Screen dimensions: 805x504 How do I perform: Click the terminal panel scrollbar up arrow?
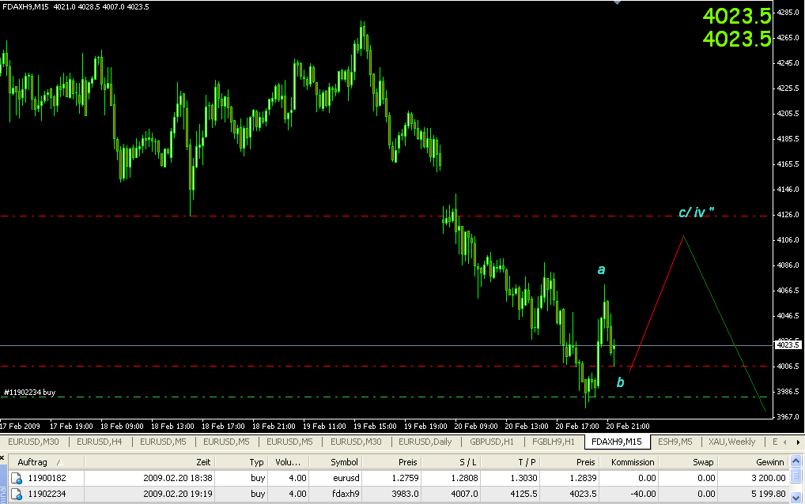pyautogui.click(x=797, y=461)
